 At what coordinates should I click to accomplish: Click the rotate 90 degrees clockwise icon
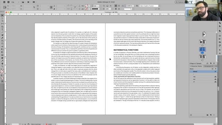pos(68,6)
